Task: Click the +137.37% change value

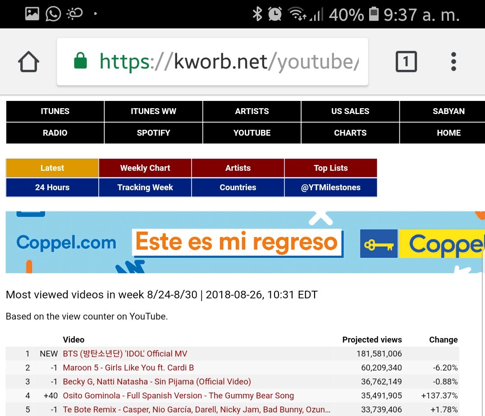Action: pyautogui.click(x=439, y=396)
